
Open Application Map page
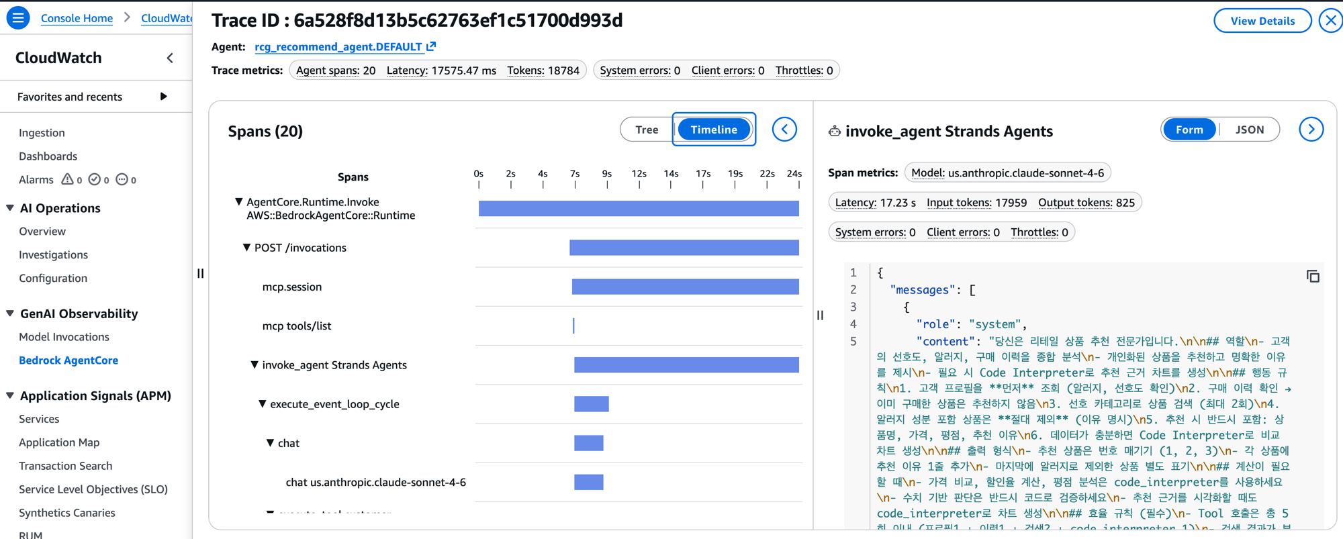pos(59,442)
